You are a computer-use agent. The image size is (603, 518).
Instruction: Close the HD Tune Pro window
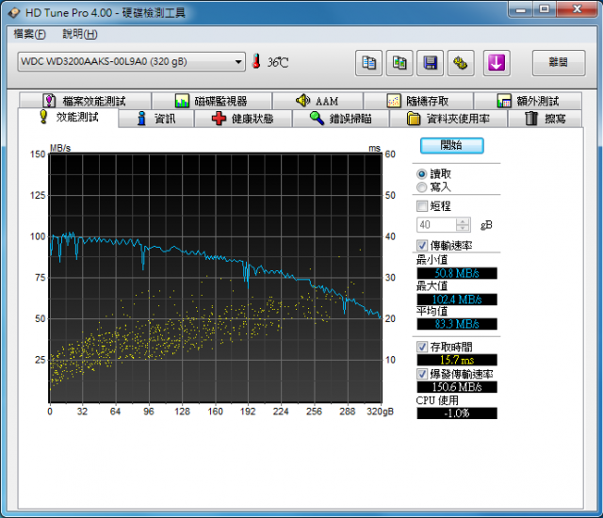coord(577,9)
